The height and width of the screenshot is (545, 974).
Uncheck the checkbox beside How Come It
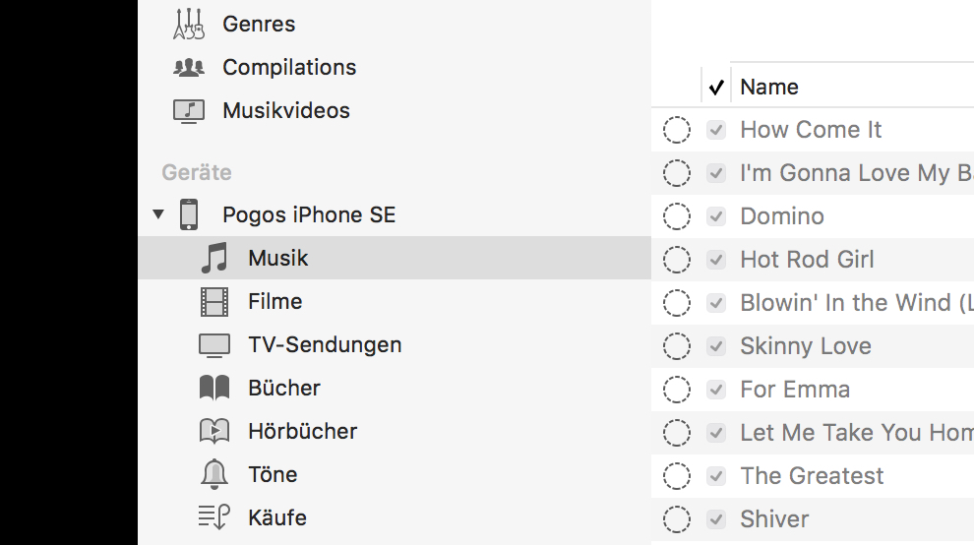pyautogui.click(x=716, y=130)
